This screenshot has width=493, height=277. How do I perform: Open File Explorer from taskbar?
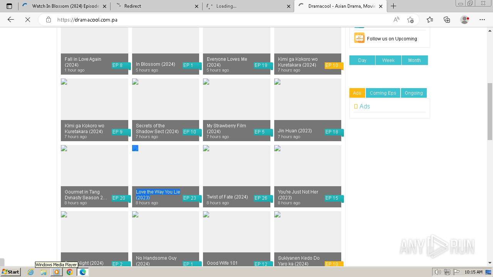point(44,272)
